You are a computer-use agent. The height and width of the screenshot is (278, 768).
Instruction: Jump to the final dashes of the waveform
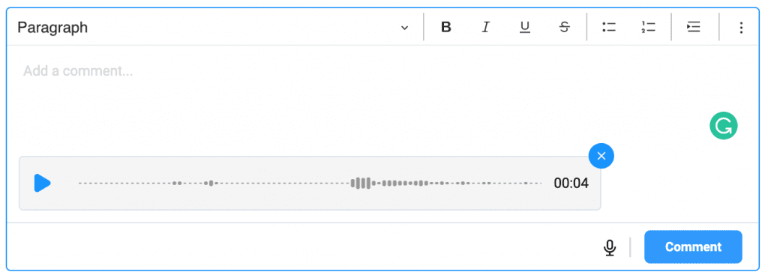click(x=535, y=183)
